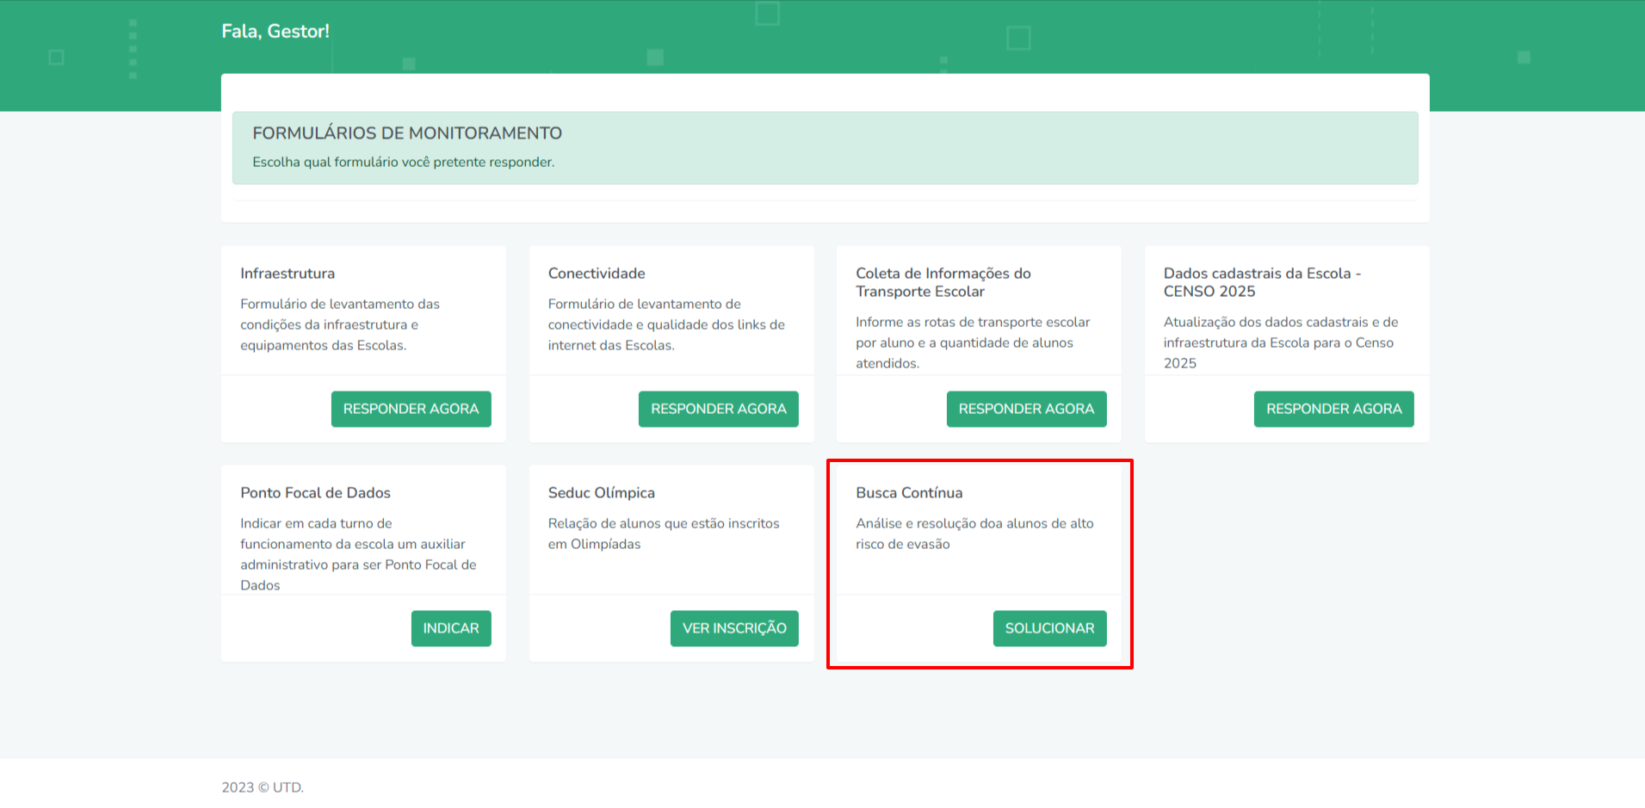Click the Seduc Olímpica description about Olimpíadas
The image size is (1645, 808).
[x=663, y=534]
